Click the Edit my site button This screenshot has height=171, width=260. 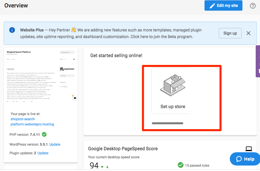coord(223,5)
